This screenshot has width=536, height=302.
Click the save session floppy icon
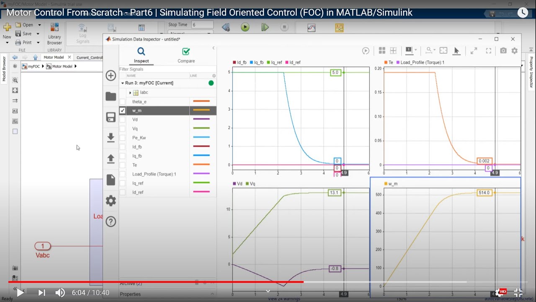111,117
